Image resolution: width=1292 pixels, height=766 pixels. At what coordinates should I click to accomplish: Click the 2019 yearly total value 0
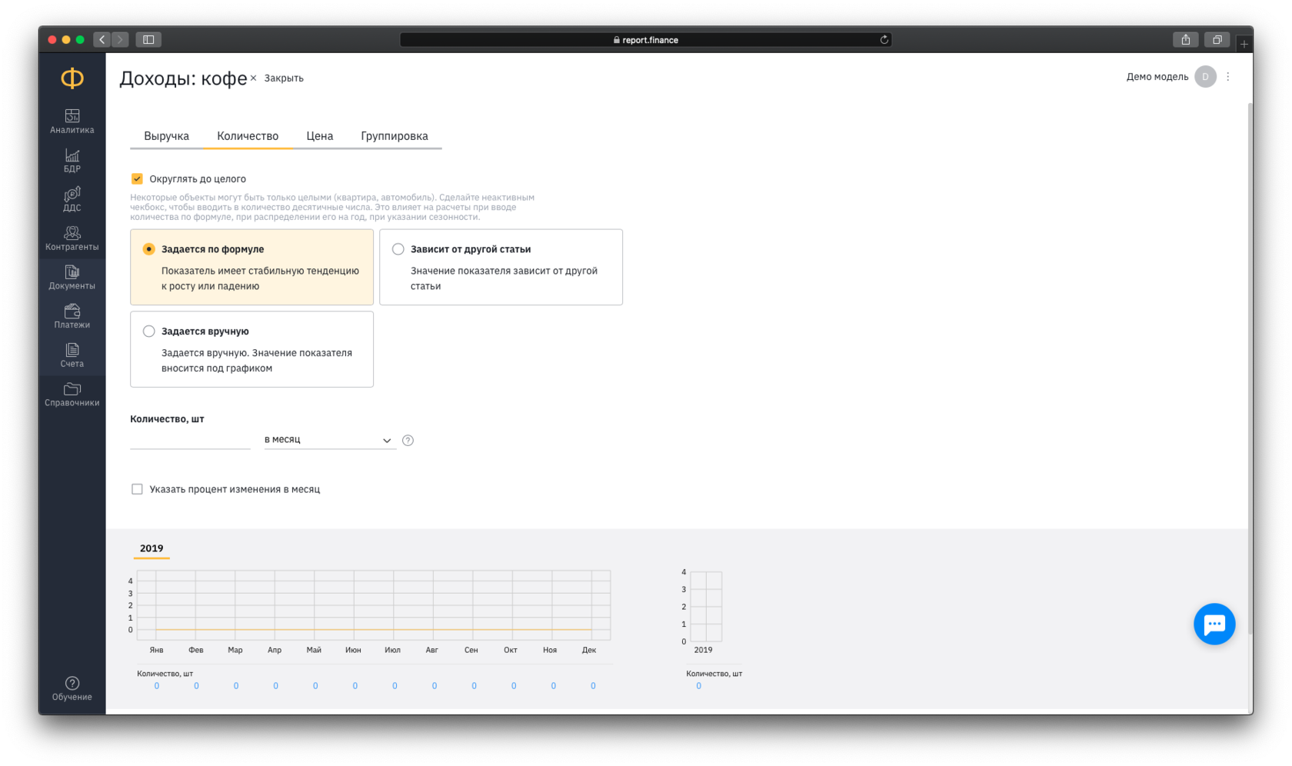pyautogui.click(x=699, y=686)
